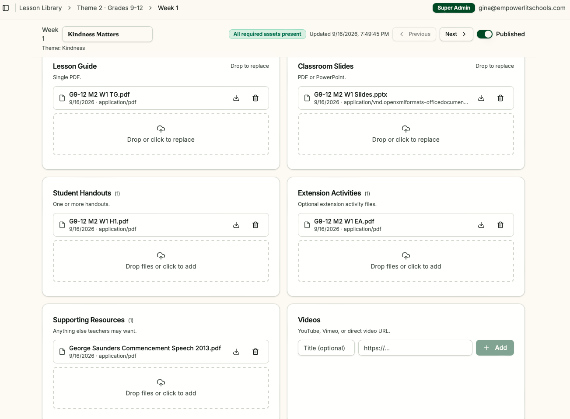Image resolution: width=570 pixels, height=419 pixels.
Task: Click file icon of Saunders speech PDF
Action: click(x=62, y=352)
